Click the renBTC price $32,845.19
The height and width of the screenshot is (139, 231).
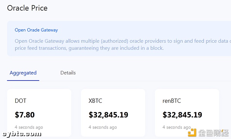(x=182, y=115)
